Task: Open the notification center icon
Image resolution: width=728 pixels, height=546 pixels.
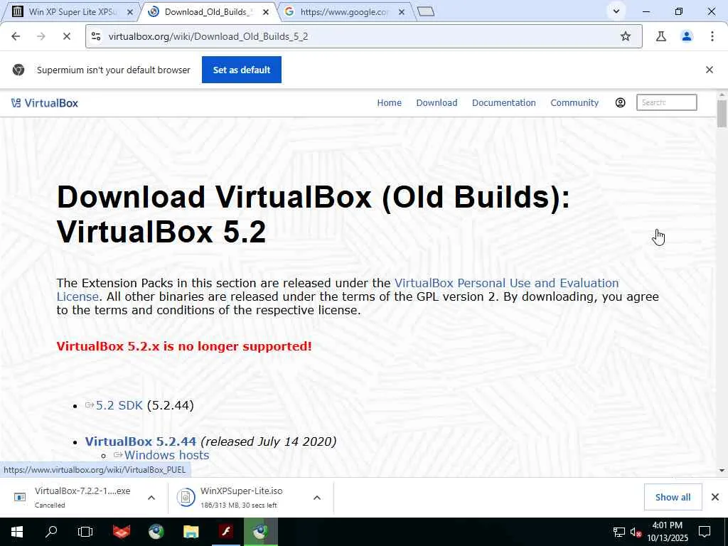Action: (x=705, y=532)
